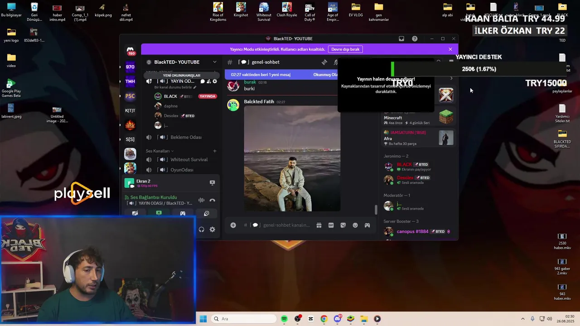Open the Minecraft activity card

tap(418, 117)
